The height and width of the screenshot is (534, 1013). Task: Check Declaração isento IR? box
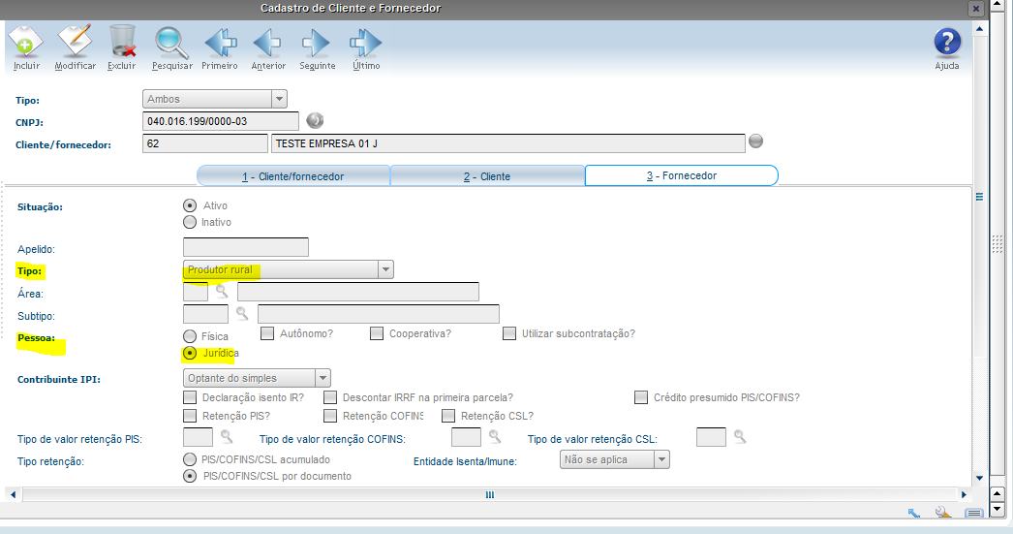(190, 397)
